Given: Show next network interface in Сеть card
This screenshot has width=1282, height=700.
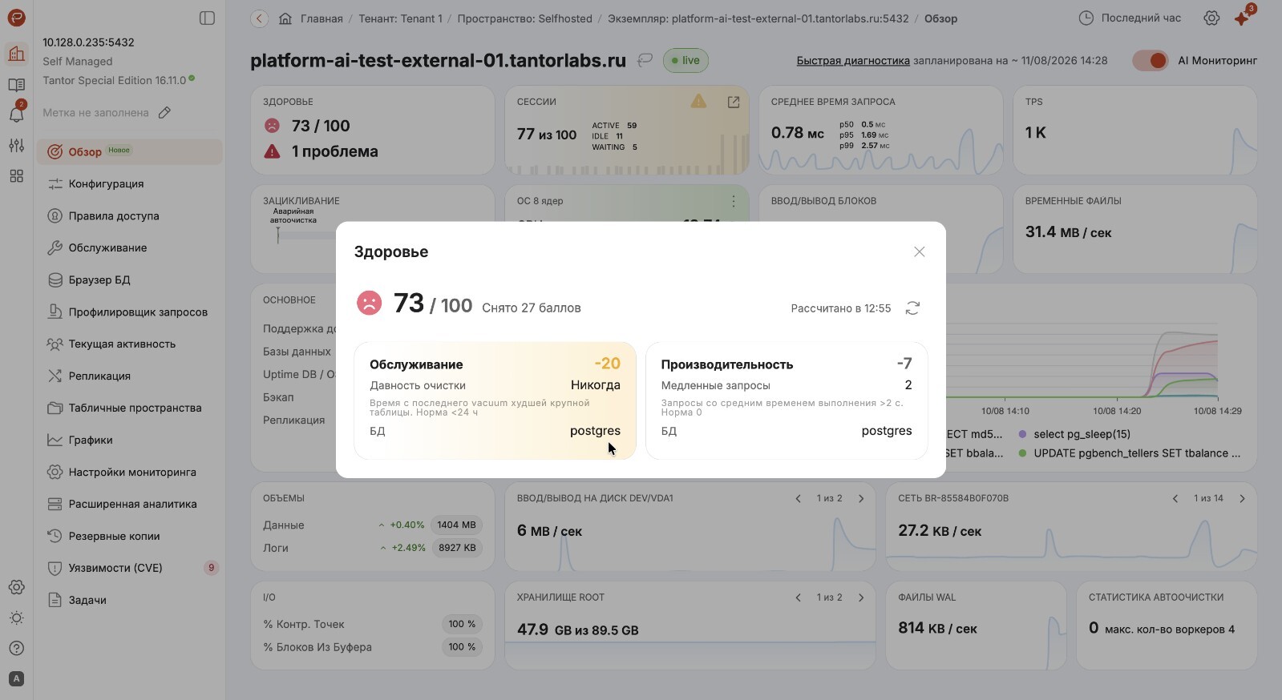Looking at the screenshot, I should pos(1242,498).
